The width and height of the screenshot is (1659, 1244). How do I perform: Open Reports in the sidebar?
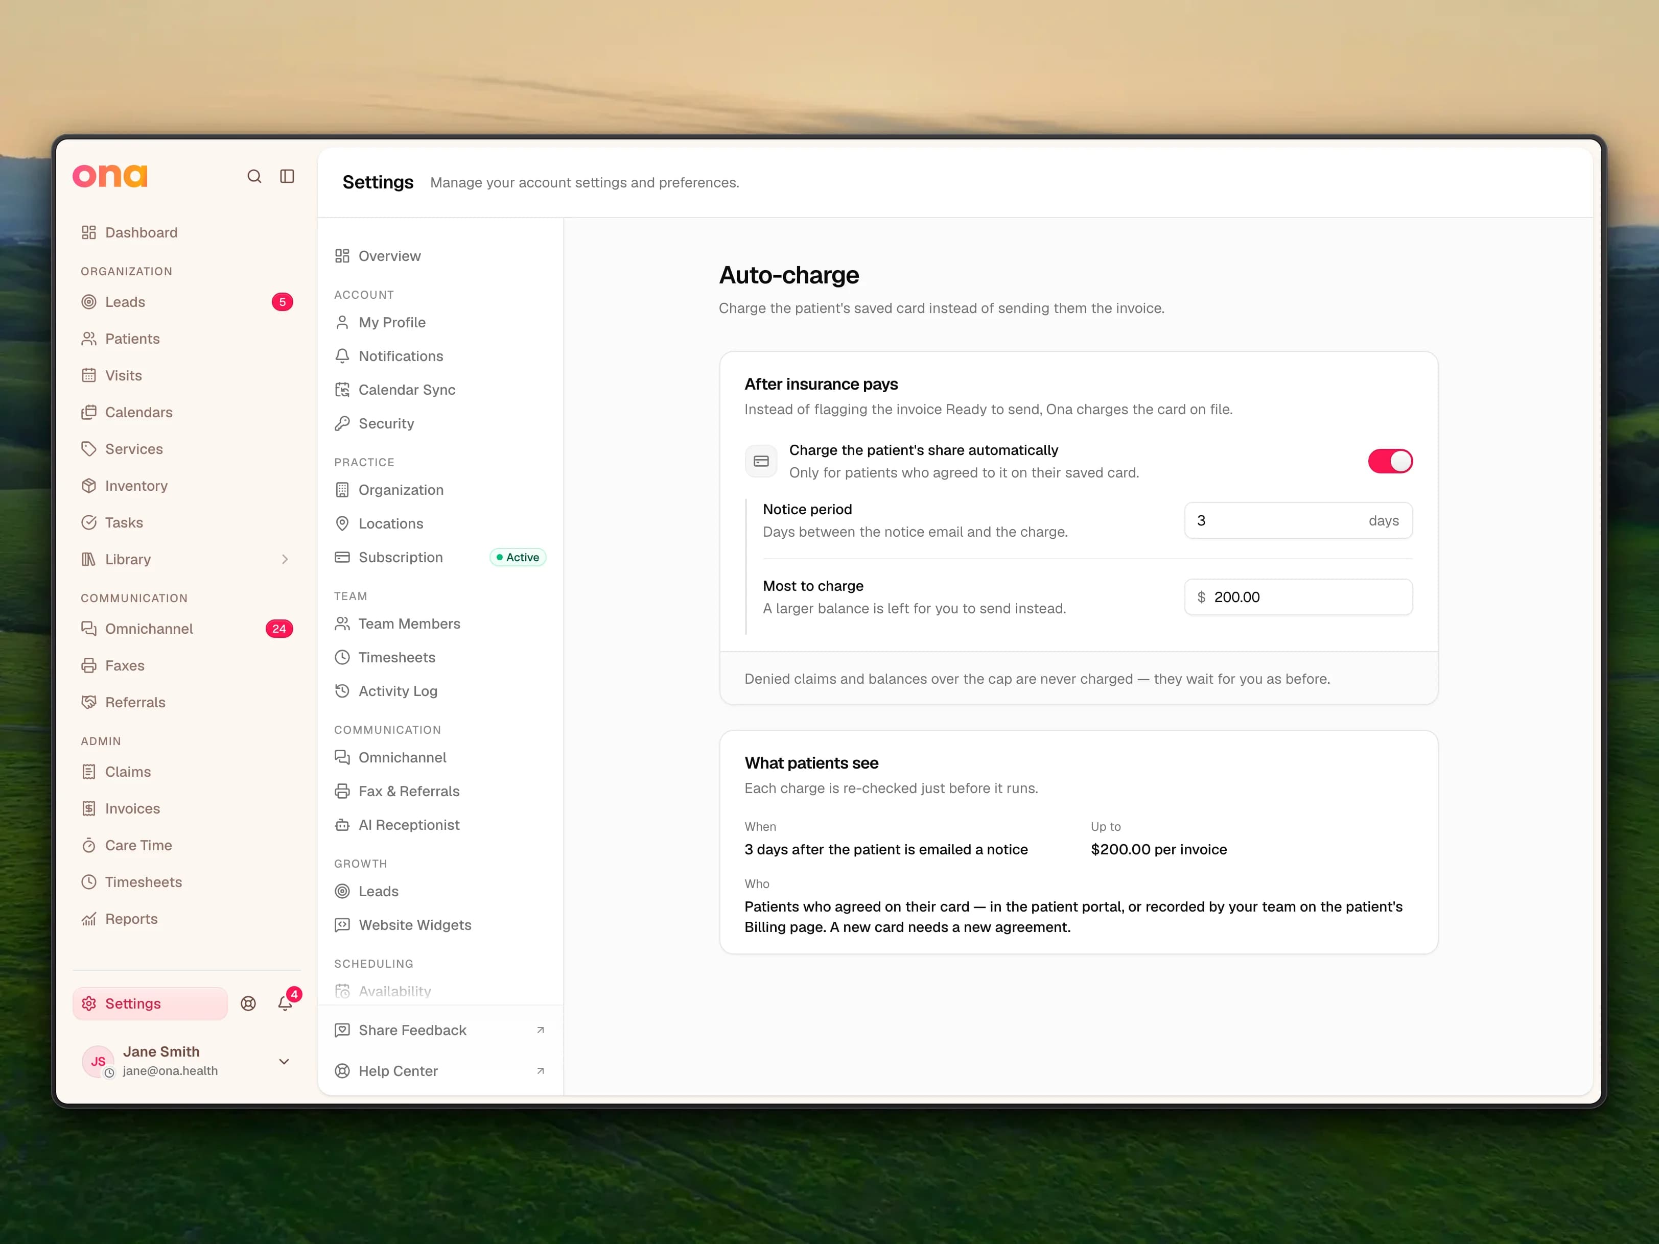tap(187, 919)
